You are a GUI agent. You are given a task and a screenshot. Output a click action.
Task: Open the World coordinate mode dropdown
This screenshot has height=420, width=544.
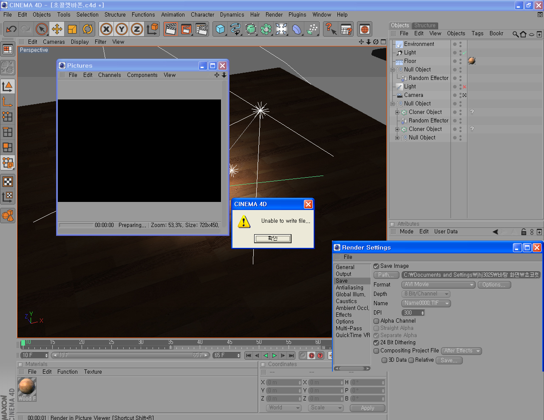[284, 408]
